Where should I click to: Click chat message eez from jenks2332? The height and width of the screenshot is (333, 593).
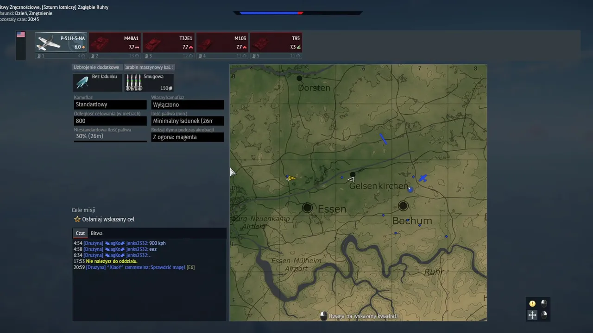[115, 249]
